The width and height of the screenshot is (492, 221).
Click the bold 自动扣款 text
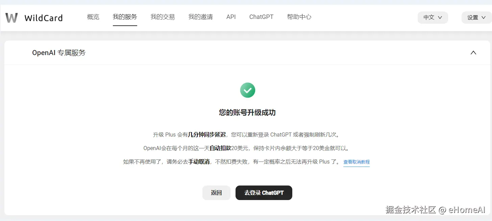tap(220, 148)
